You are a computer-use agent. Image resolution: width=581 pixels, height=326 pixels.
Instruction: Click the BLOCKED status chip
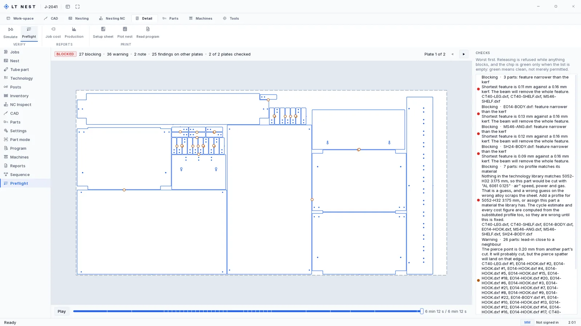click(x=65, y=54)
